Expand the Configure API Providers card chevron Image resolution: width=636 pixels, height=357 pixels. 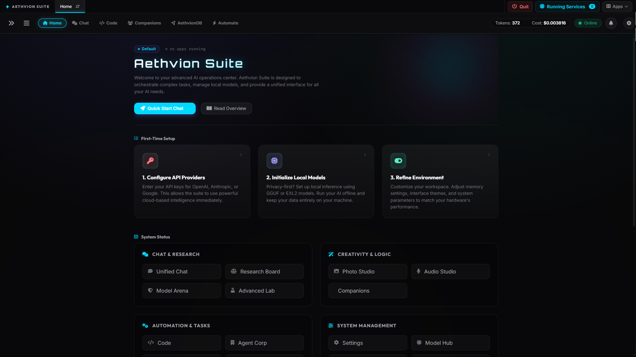[241, 155]
